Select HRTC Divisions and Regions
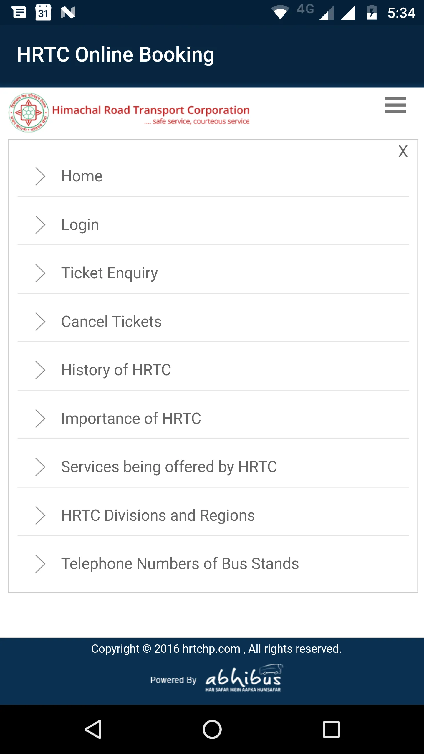This screenshot has width=424, height=754. pos(158,515)
